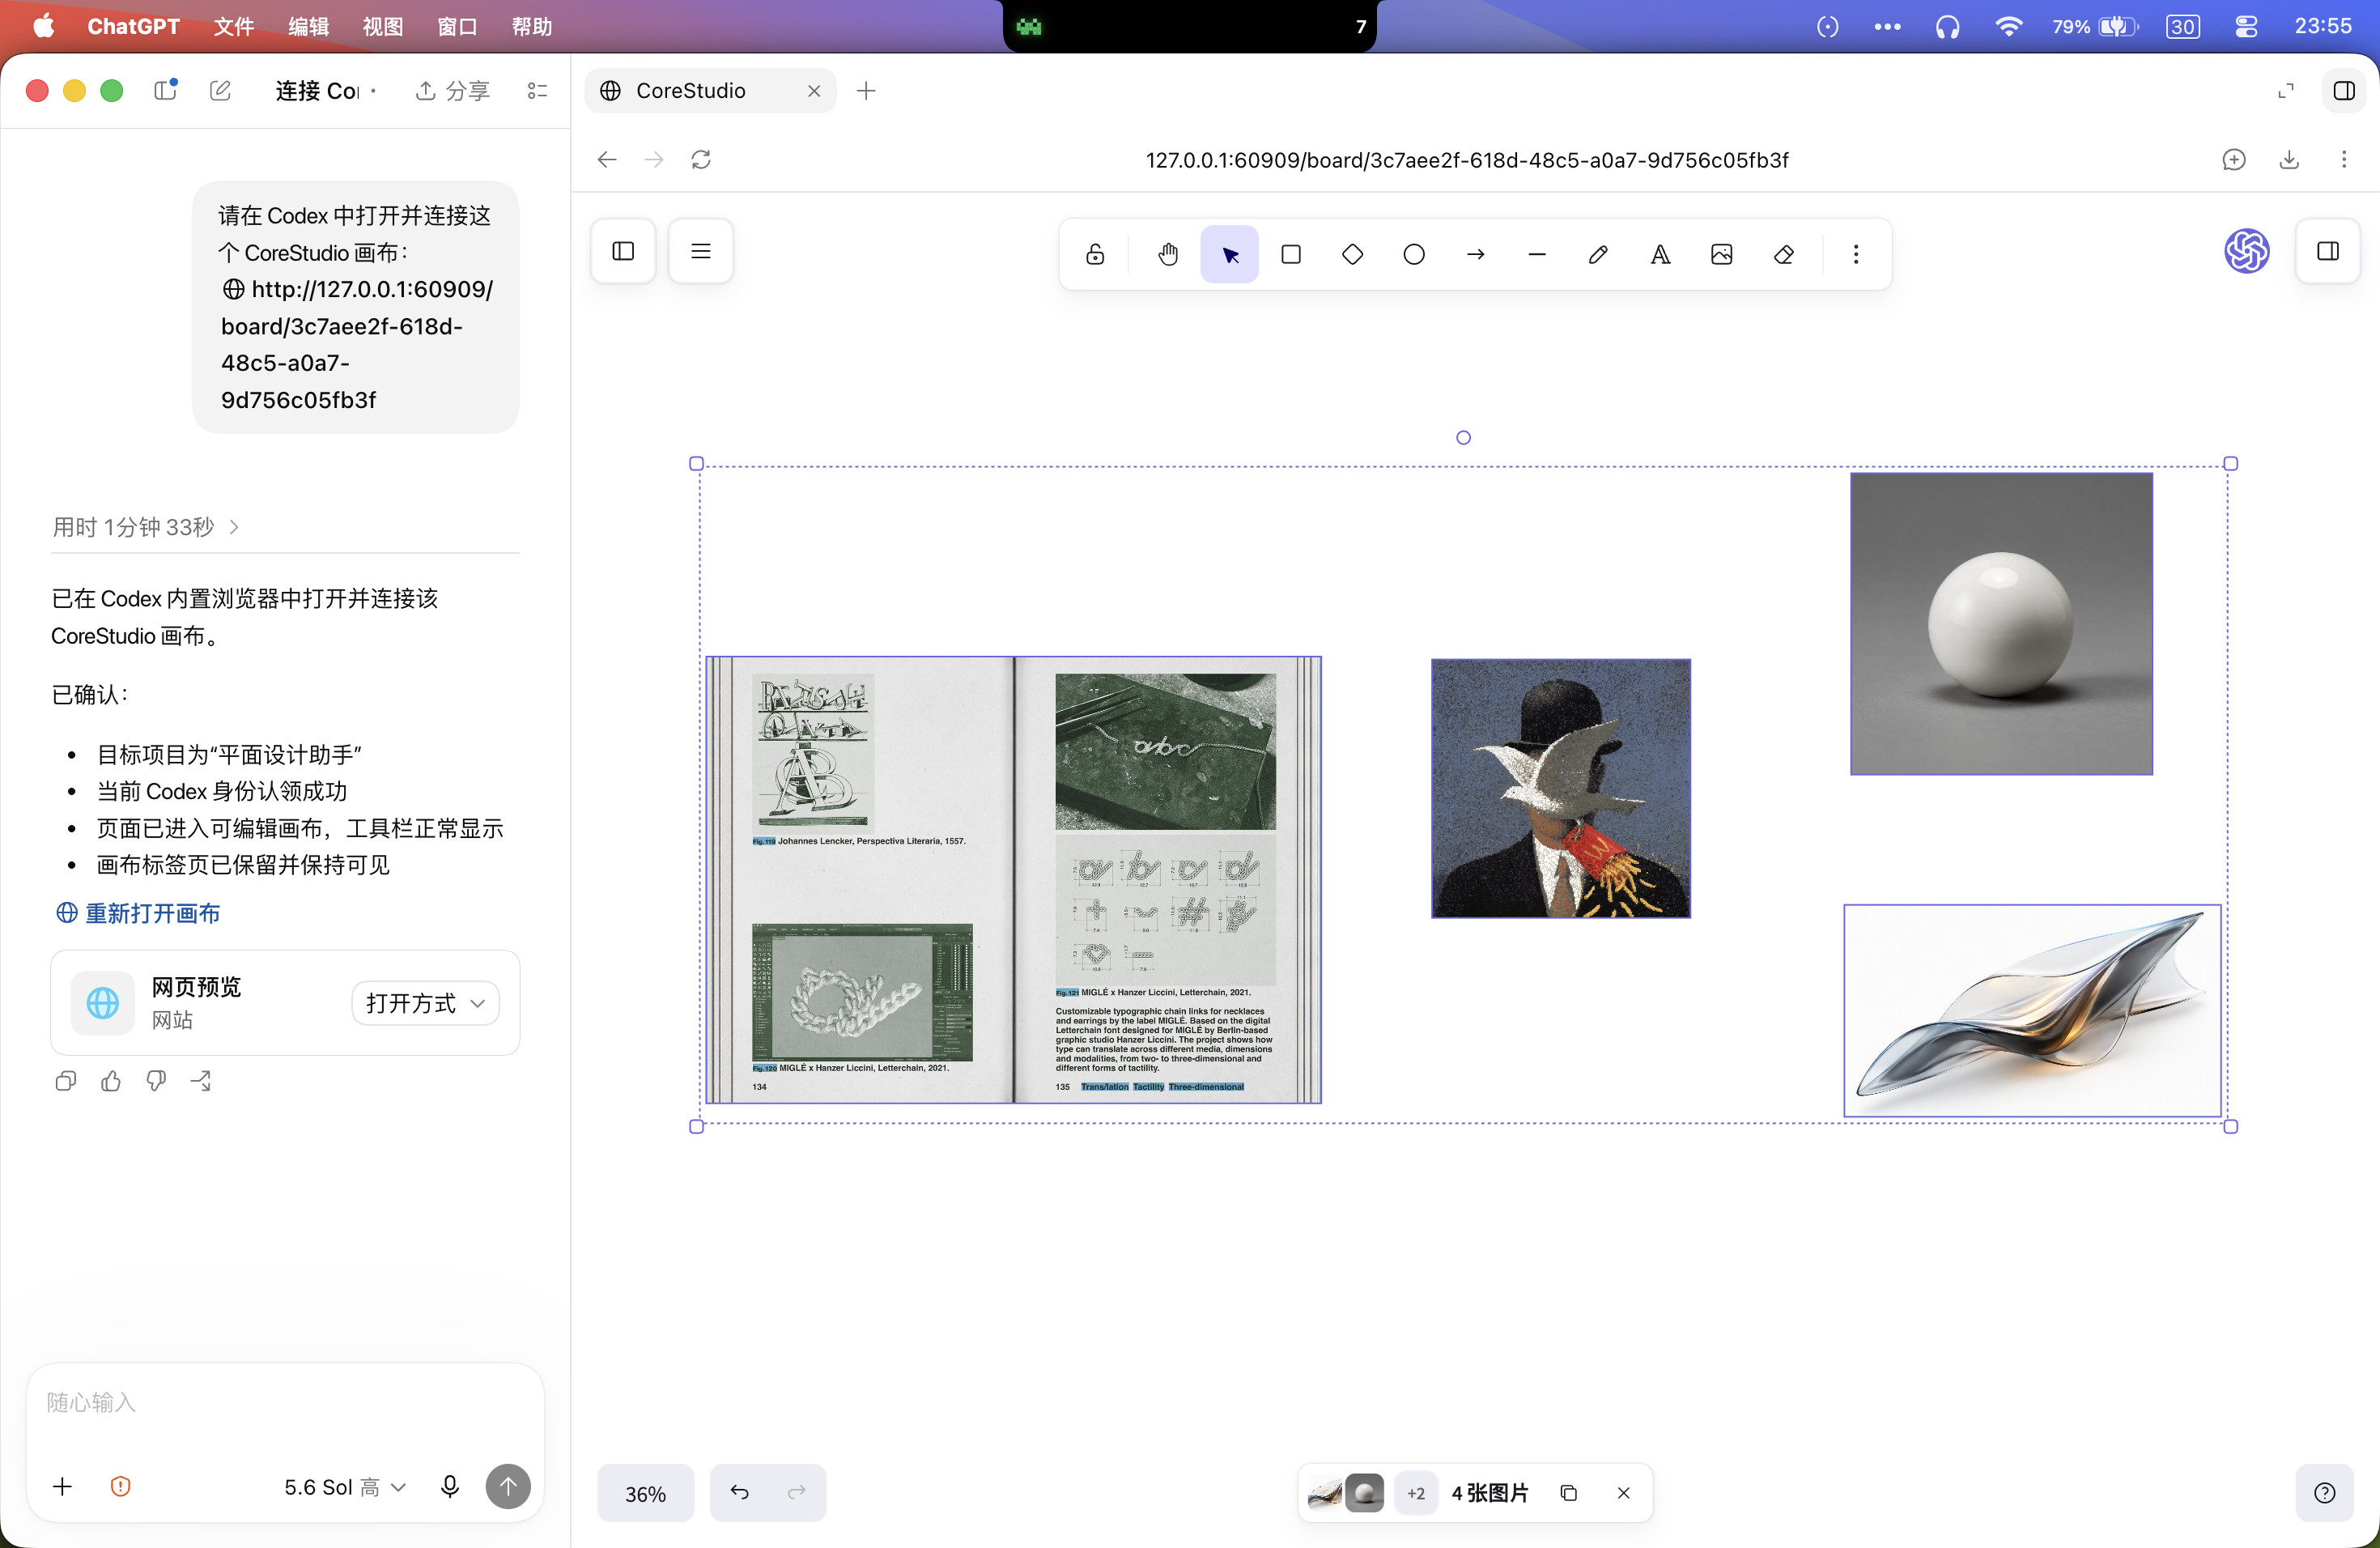This screenshot has height=1548, width=2380.
Task: Open the 帮助 menu
Action: [532, 27]
